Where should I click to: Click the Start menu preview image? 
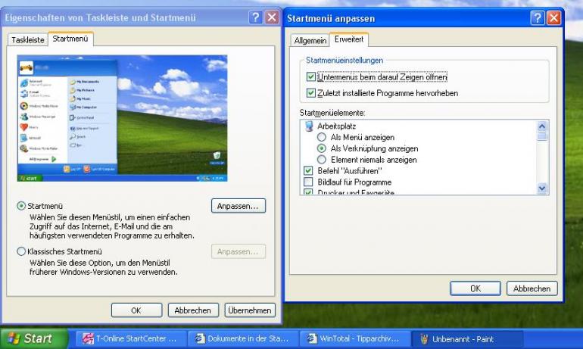pyautogui.click(x=123, y=118)
